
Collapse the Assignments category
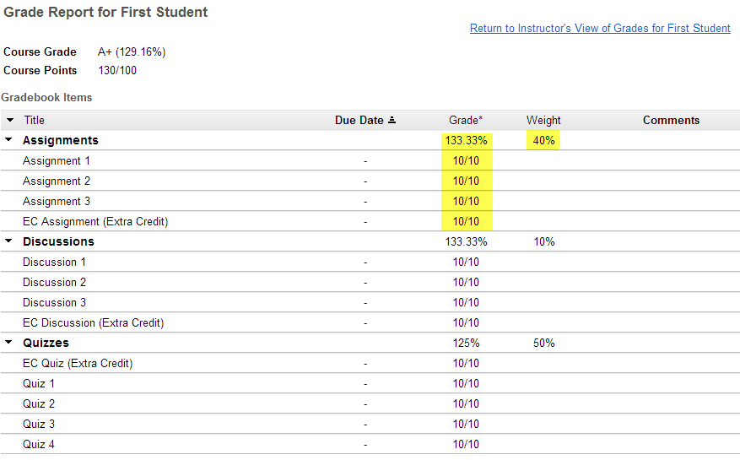point(8,140)
